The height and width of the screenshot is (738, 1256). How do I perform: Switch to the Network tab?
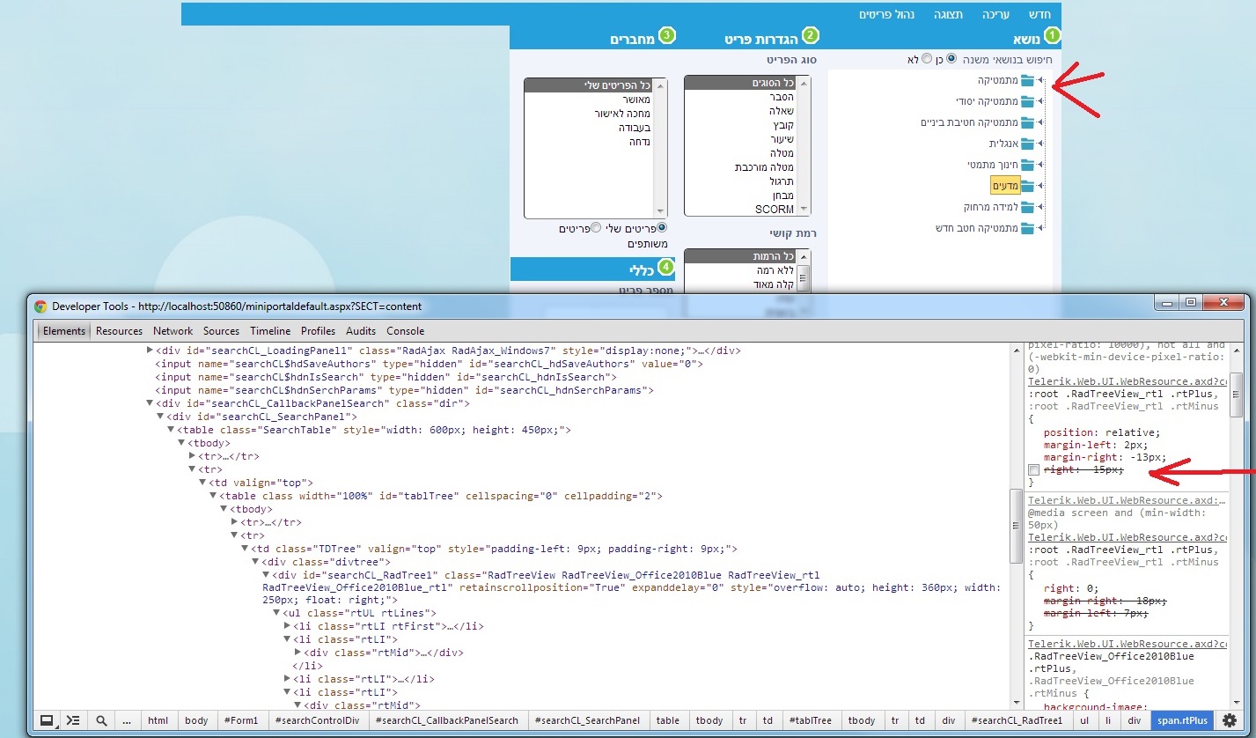click(x=173, y=331)
